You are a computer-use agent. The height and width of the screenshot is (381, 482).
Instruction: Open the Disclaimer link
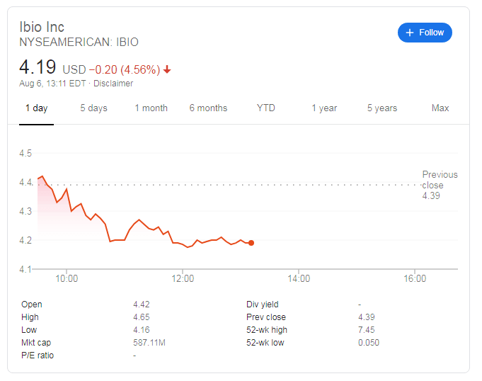tap(113, 84)
